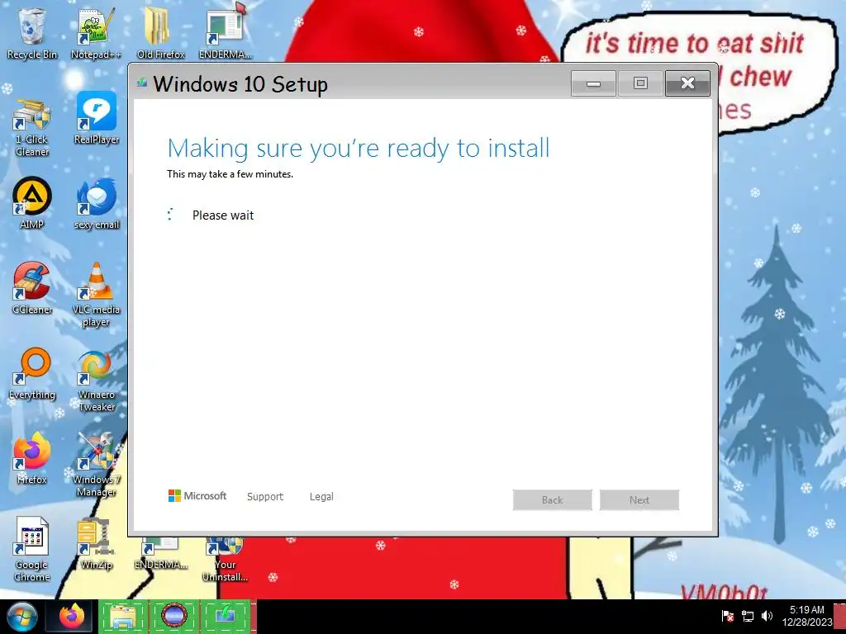Screen dimensions: 846x634
Task: Click 'This may take a few minutes.' text
Action: 230,174
